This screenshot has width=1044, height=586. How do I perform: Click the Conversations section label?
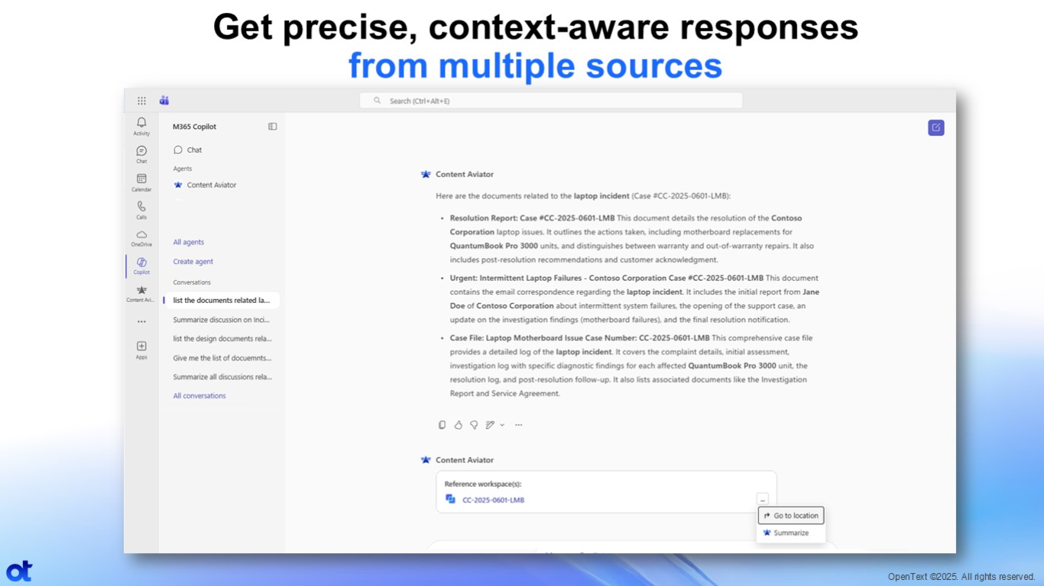pos(192,282)
